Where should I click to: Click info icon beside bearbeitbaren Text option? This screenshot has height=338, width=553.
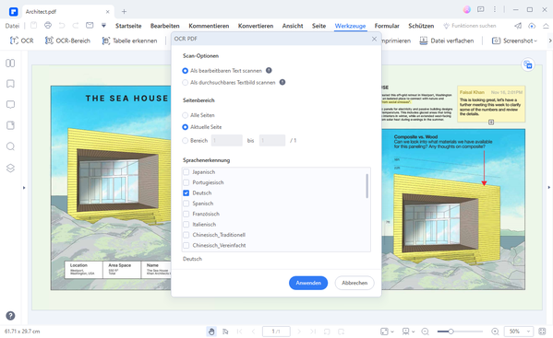coord(269,70)
